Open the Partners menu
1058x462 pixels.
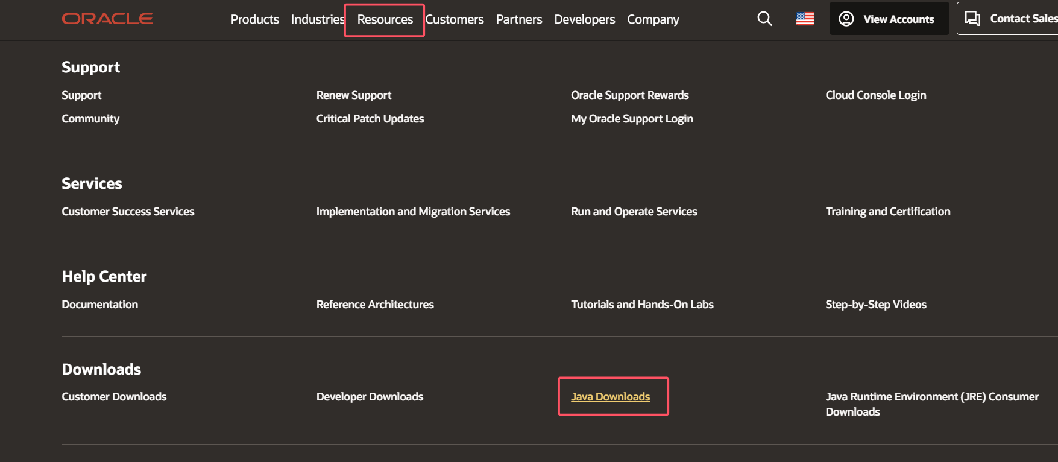coord(519,19)
